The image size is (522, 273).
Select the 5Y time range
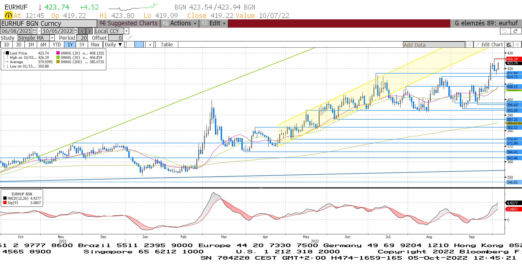point(82,45)
